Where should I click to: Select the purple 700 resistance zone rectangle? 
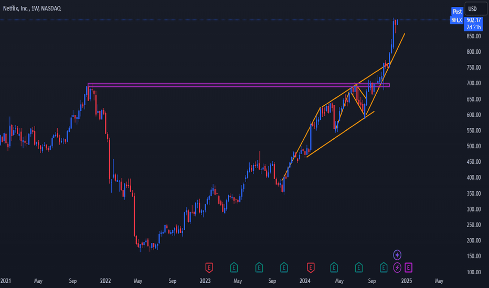(x=239, y=85)
